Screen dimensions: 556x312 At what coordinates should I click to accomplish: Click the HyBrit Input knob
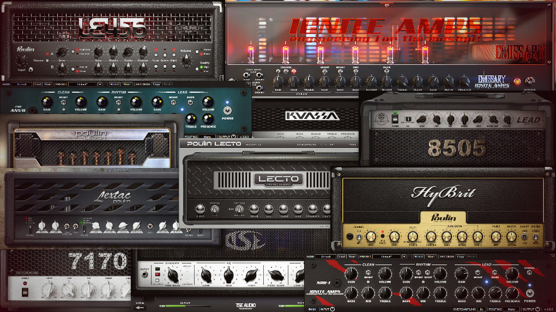371,236
